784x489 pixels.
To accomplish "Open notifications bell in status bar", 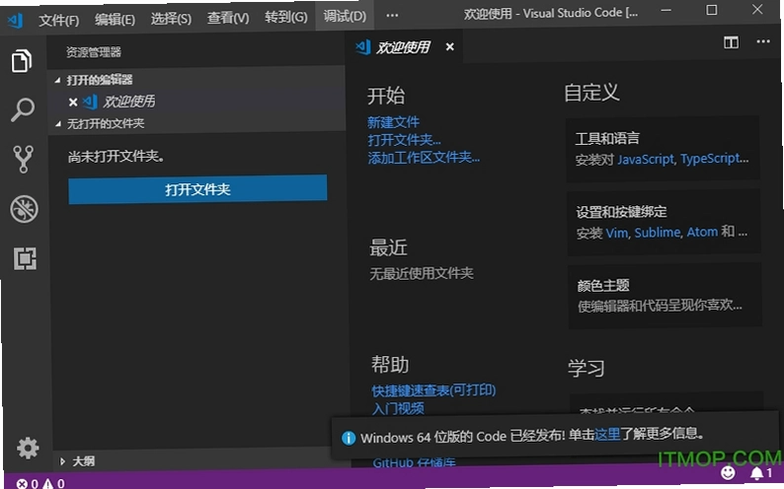I will coord(760,473).
